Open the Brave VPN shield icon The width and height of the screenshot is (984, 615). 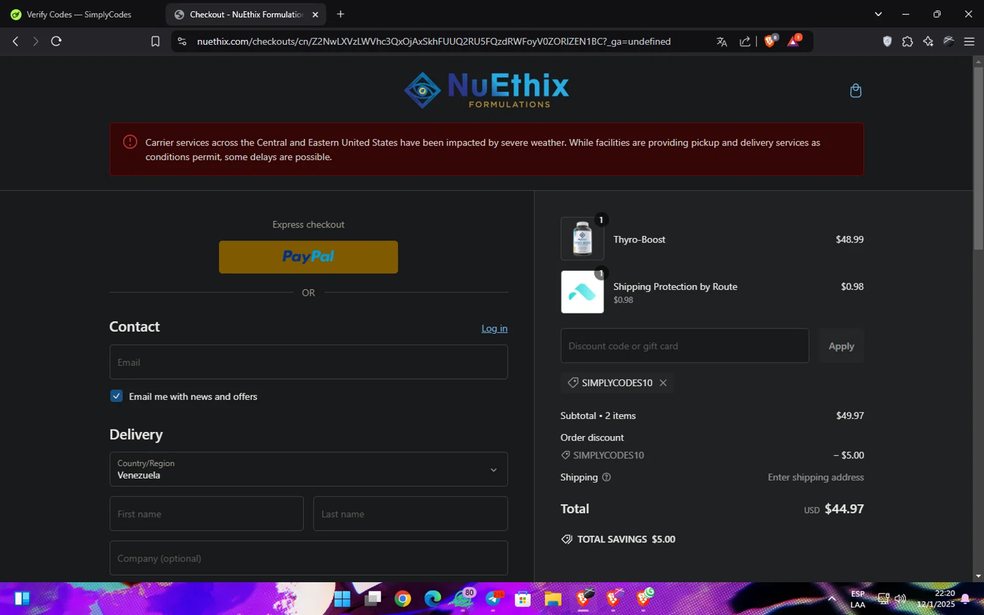click(887, 41)
